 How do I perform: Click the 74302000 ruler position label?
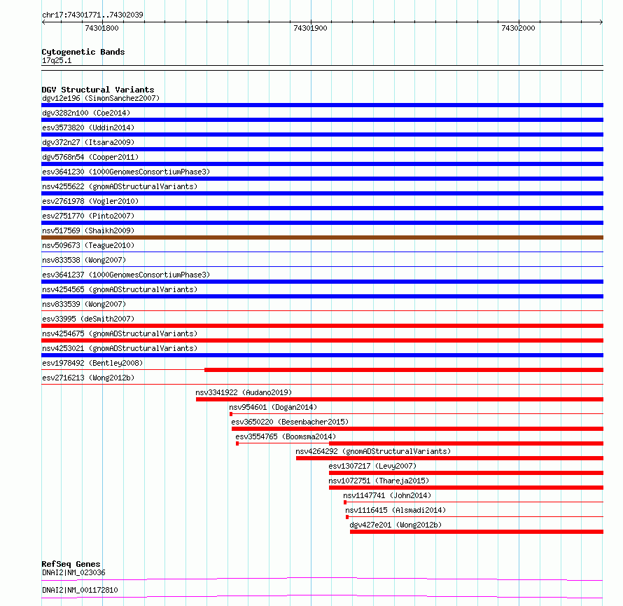click(x=518, y=28)
